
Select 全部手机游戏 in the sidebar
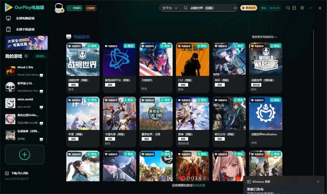pyautogui.click(x=25, y=29)
